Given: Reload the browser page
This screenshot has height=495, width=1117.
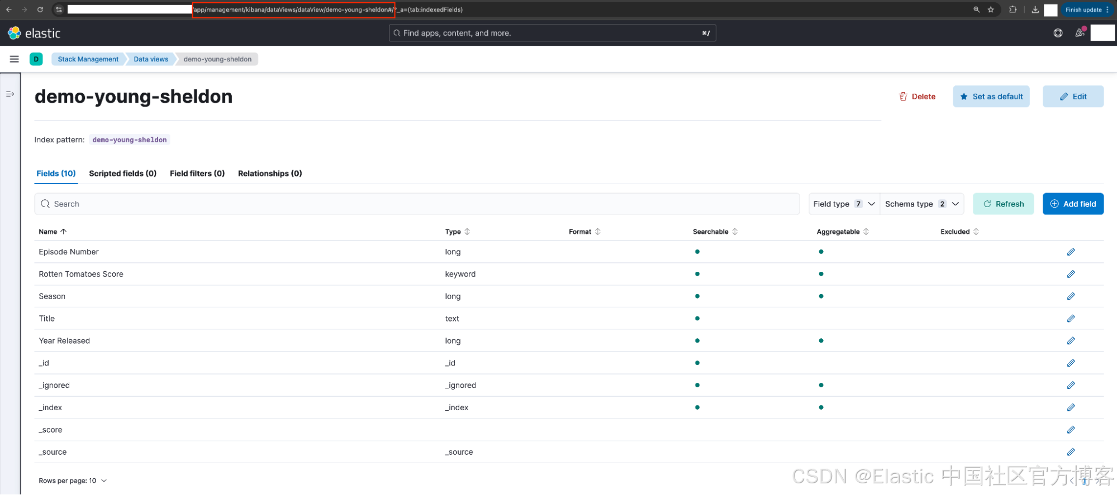Looking at the screenshot, I should [40, 9].
